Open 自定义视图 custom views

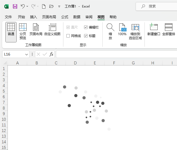pyautogui.click(x=52, y=30)
